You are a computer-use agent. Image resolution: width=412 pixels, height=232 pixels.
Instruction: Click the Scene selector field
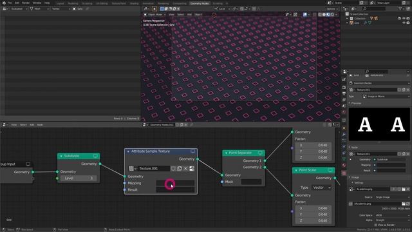point(346,3)
